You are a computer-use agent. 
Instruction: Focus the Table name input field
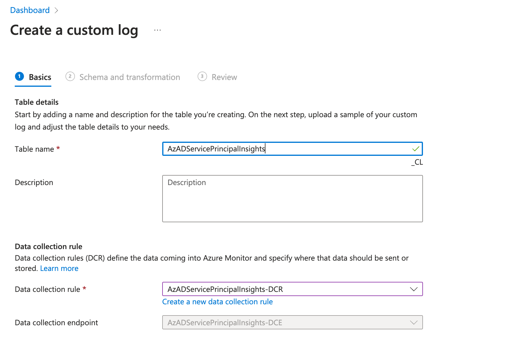pyautogui.click(x=292, y=149)
